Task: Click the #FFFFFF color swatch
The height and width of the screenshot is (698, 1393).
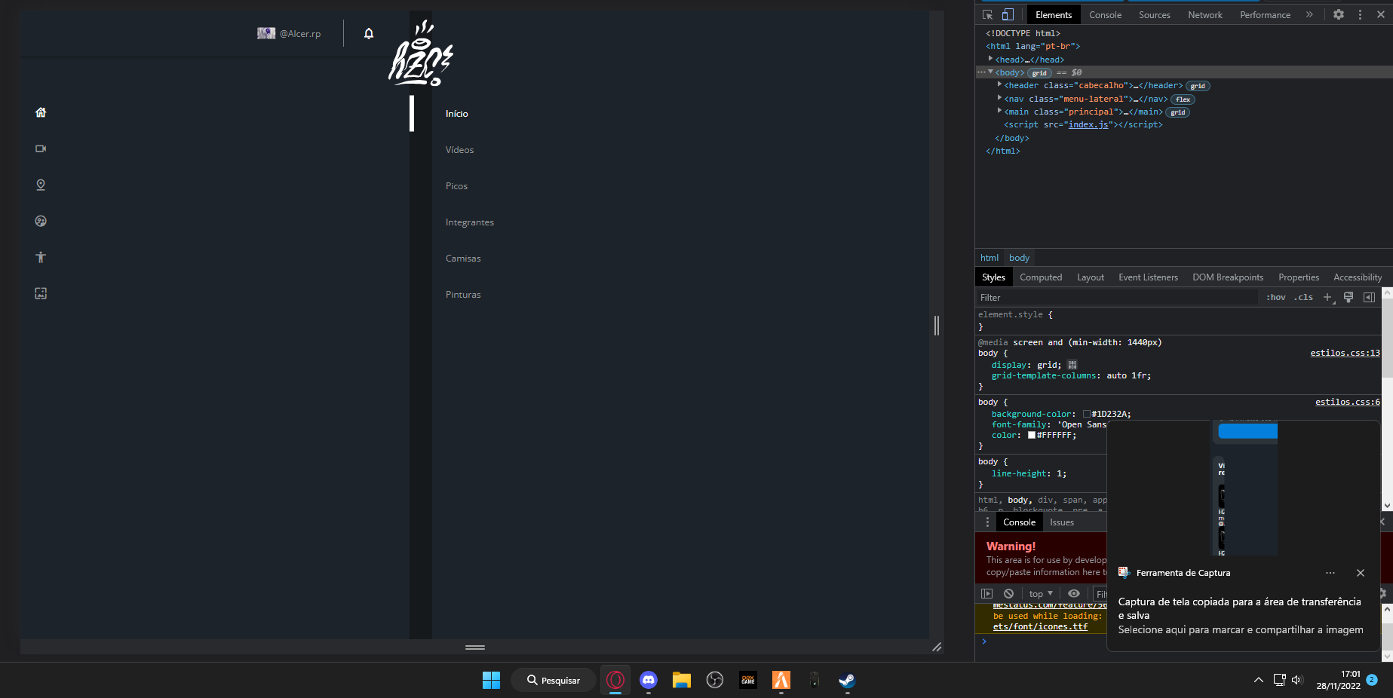Action: click(x=1032, y=435)
